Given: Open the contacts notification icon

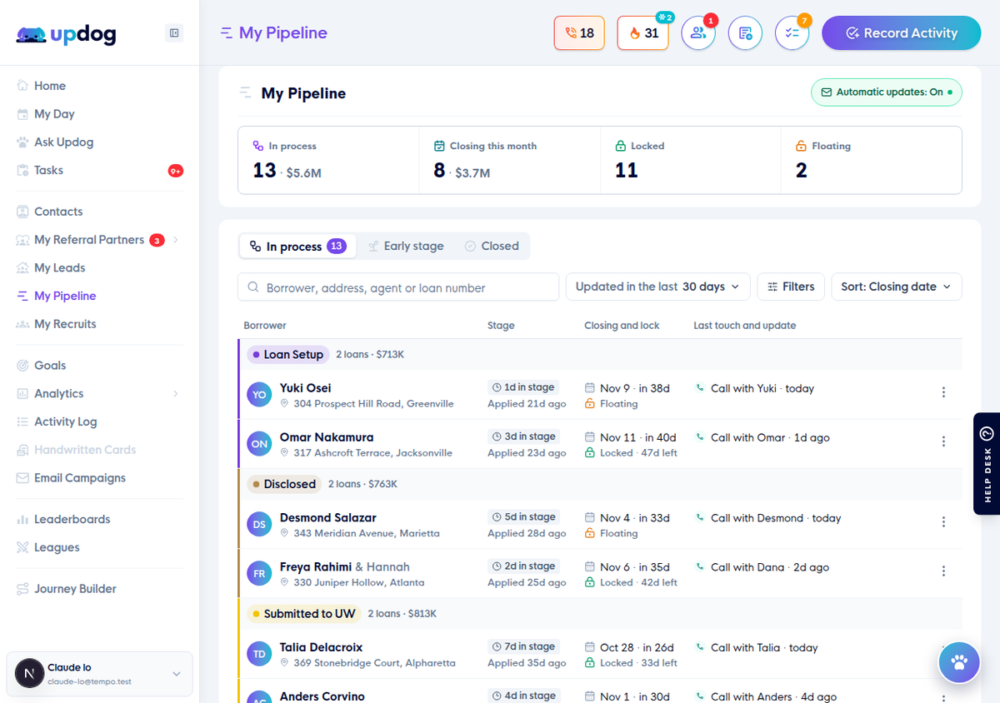Looking at the screenshot, I should click(x=698, y=33).
